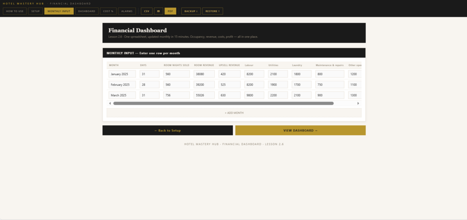
Task: Click the small icon button between CSV and PDF
Action: [x=158, y=11]
